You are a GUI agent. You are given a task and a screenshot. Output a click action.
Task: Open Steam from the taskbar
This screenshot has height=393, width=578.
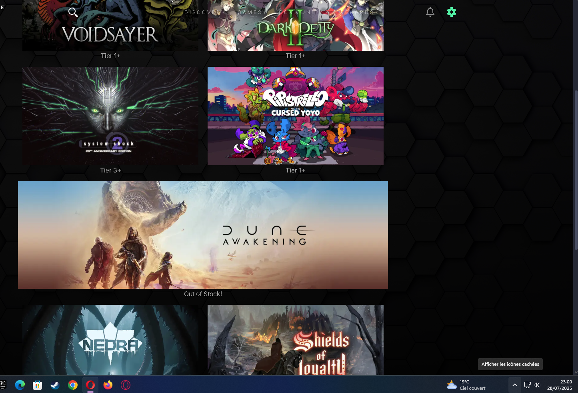click(x=55, y=385)
